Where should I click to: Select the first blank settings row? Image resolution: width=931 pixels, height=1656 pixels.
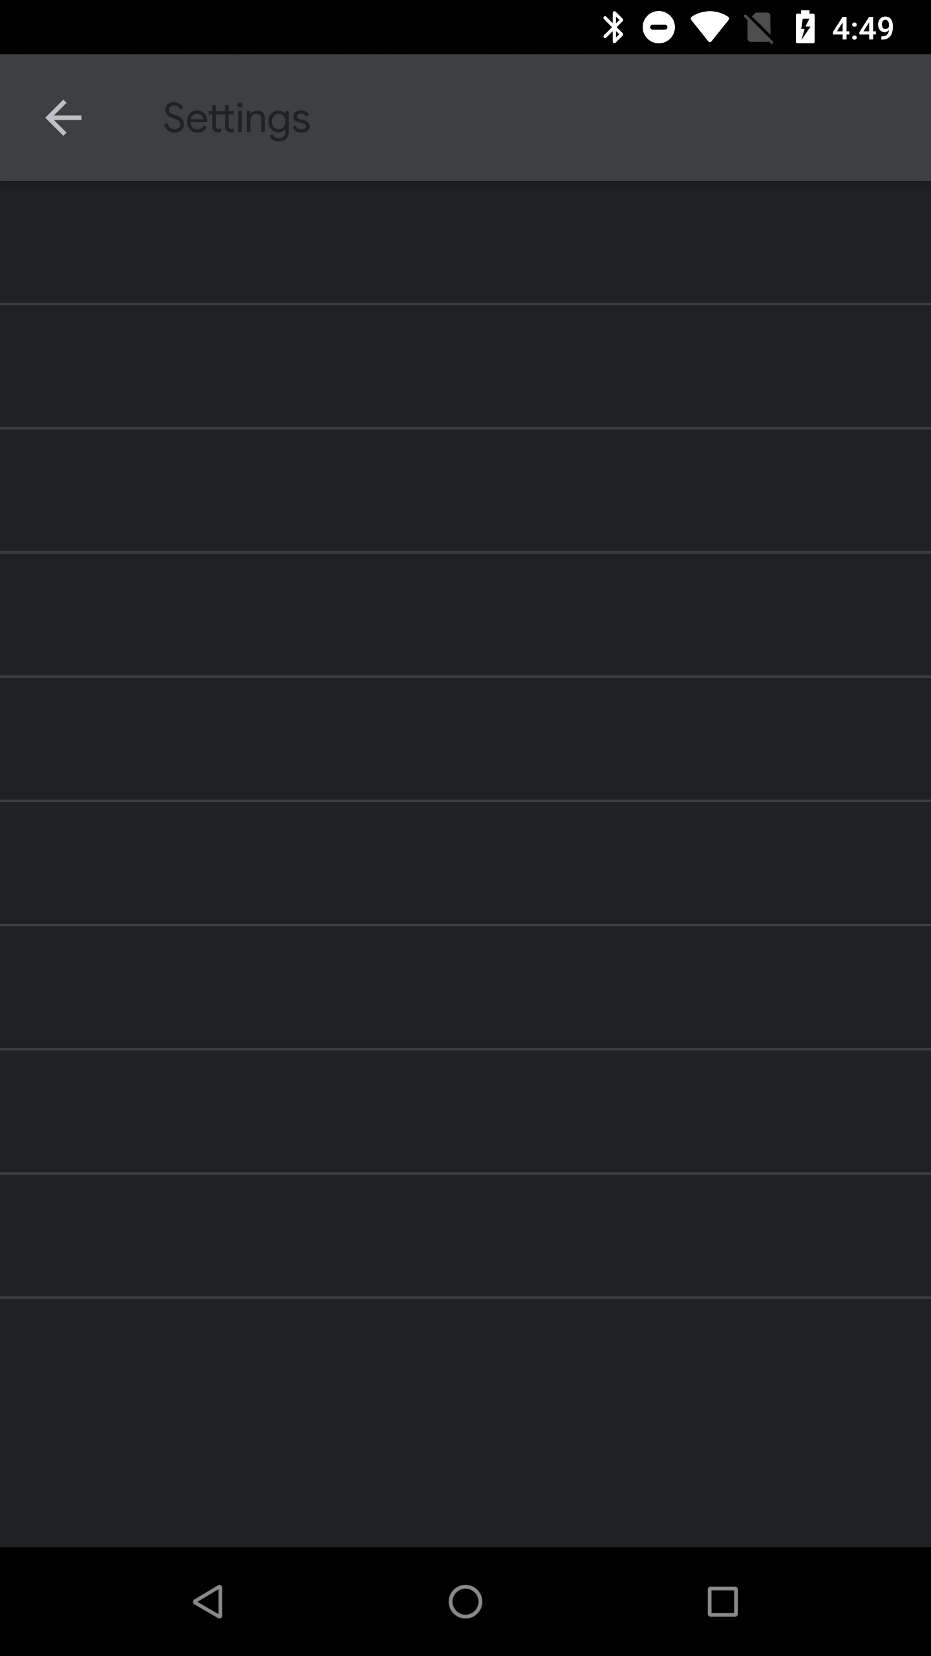tap(465, 243)
